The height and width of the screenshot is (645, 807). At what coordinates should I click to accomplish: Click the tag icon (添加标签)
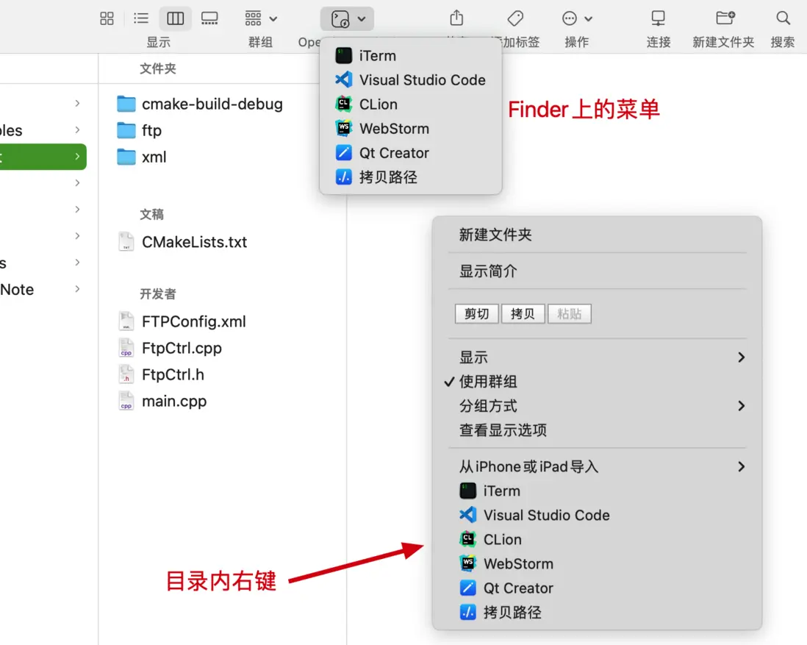515,18
